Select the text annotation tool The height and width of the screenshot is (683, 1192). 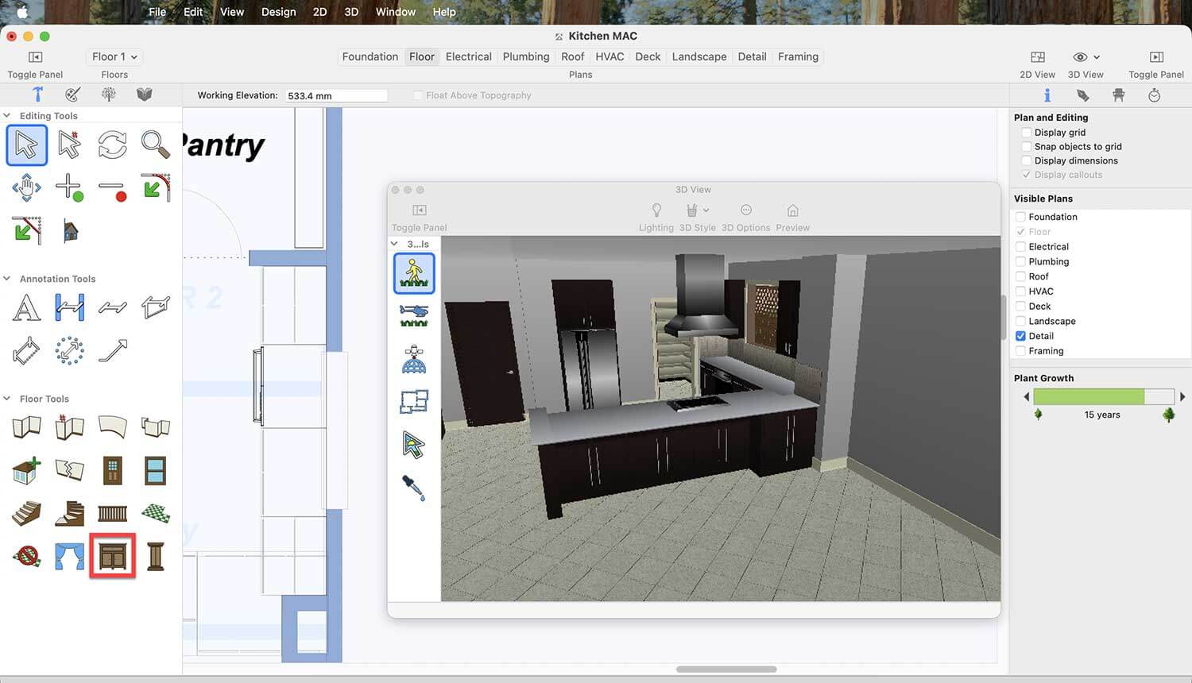tap(26, 307)
